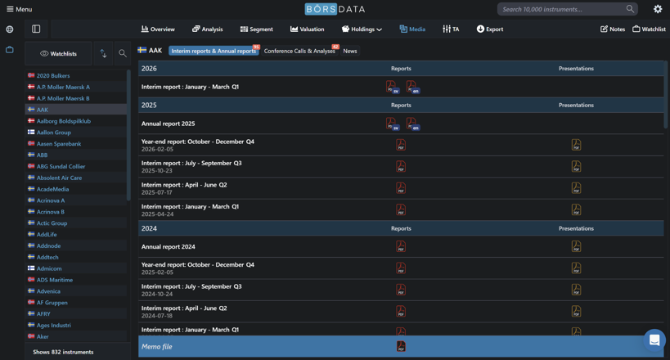Toggle the sidebar panel icon
The image size is (670, 360).
click(36, 29)
